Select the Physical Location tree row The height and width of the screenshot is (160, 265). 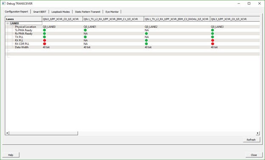coord(25,27)
